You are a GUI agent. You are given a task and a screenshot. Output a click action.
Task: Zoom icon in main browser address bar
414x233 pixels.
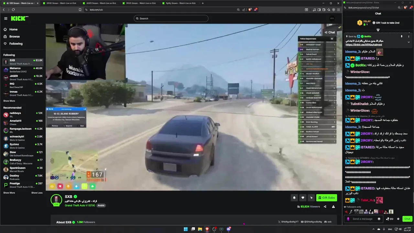238,10
